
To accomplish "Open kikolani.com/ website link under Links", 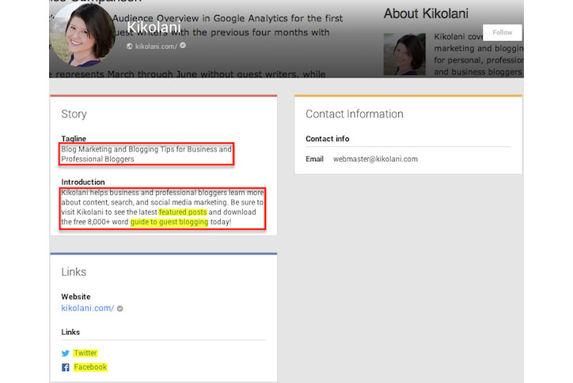I will pyautogui.click(x=88, y=308).
